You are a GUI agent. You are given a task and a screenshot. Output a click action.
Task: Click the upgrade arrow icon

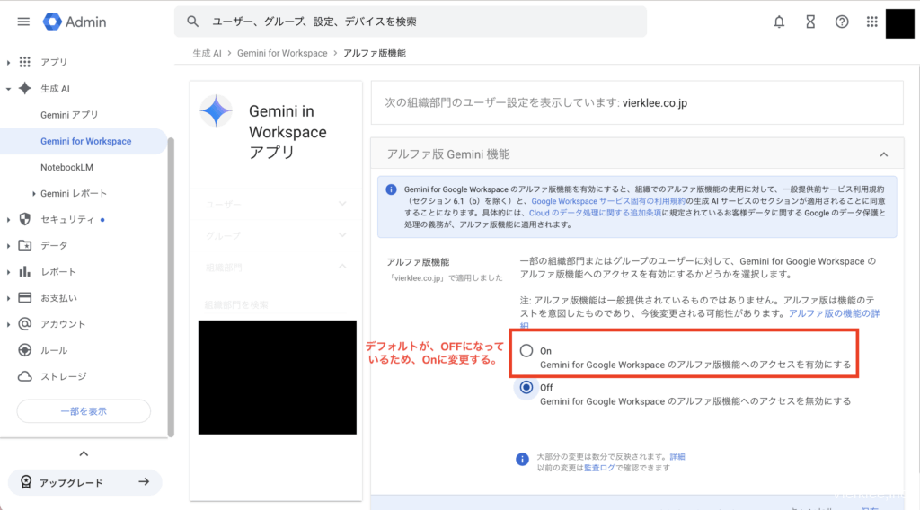click(143, 482)
